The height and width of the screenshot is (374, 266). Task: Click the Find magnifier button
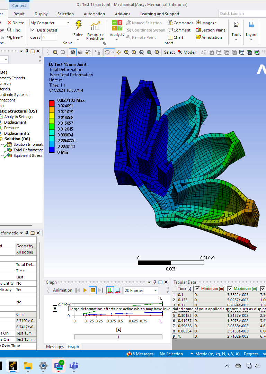(14, 30)
